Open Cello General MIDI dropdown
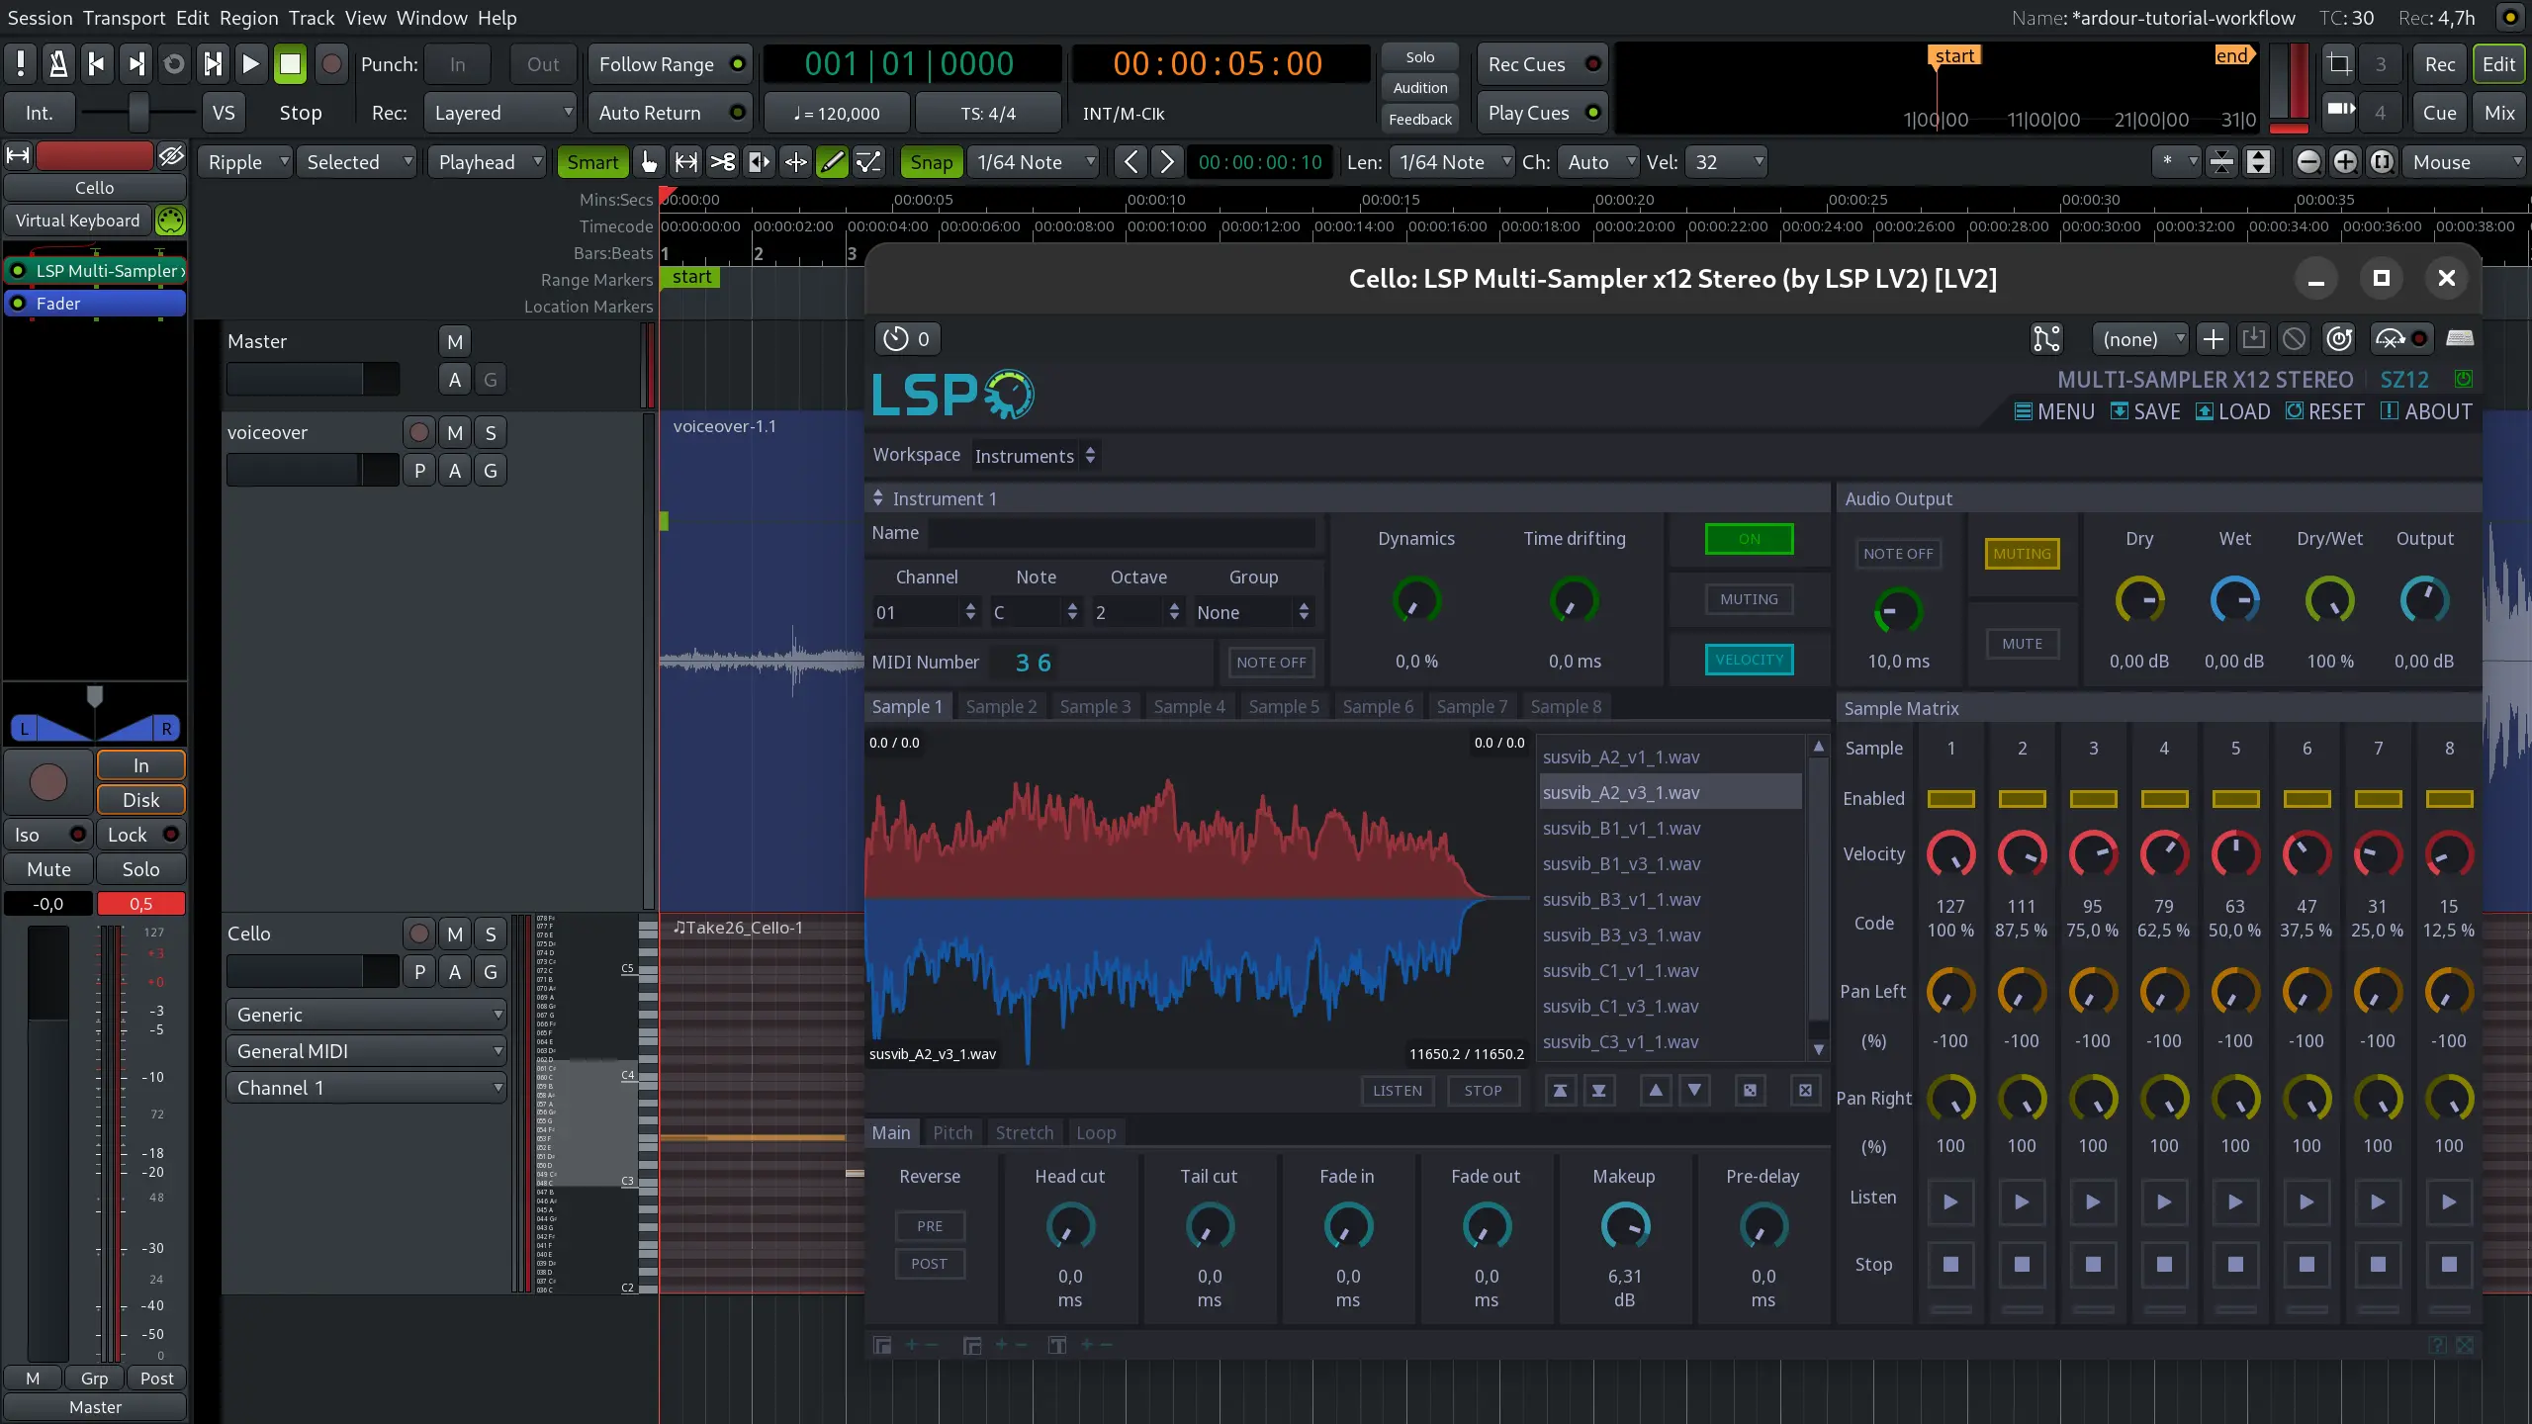 point(366,1051)
